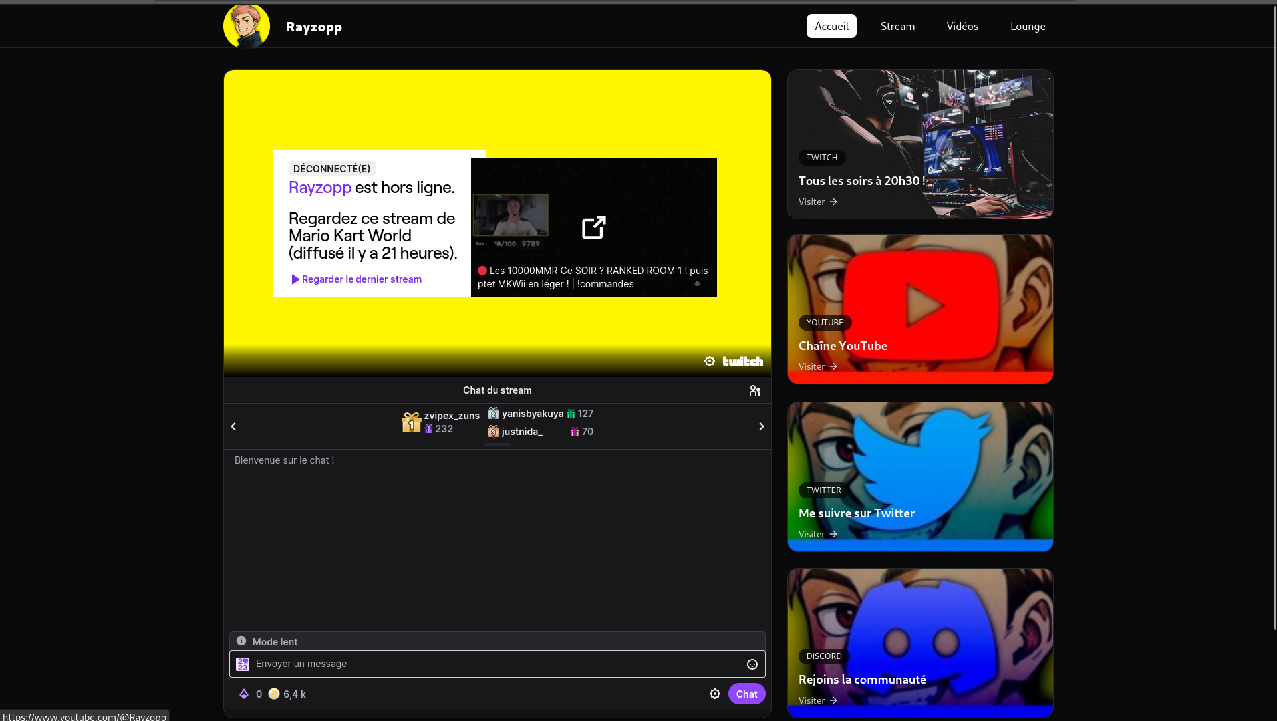
Task: Click the Twitch logo on player
Action: 743,361
